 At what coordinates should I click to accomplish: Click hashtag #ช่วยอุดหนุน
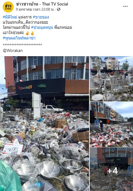(x=42, y=28)
